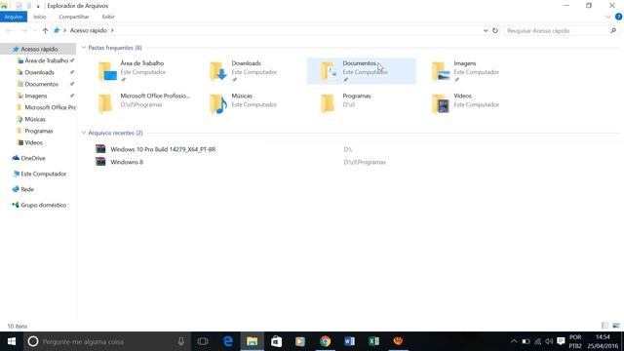Collapse the Arquivos recentes section

pos(84,133)
